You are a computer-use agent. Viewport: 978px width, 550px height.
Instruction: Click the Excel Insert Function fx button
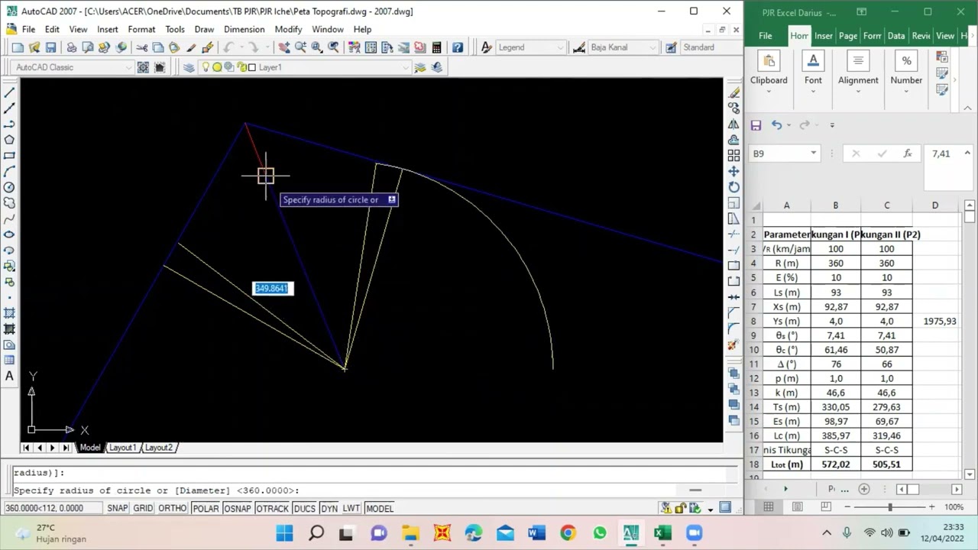[x=908, y=154]
